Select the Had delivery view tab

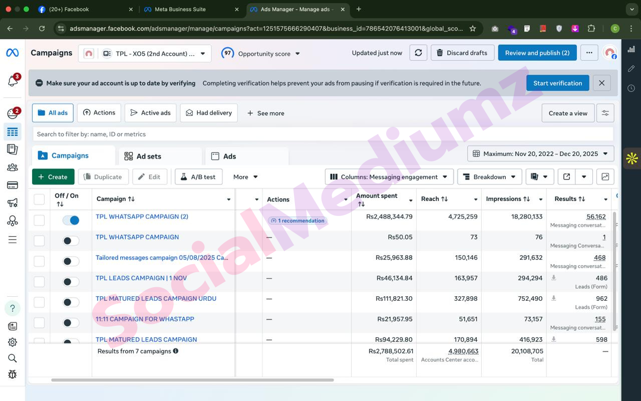pos(209,113)
